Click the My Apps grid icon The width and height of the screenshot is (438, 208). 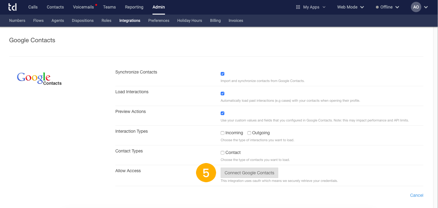(298, 7)
